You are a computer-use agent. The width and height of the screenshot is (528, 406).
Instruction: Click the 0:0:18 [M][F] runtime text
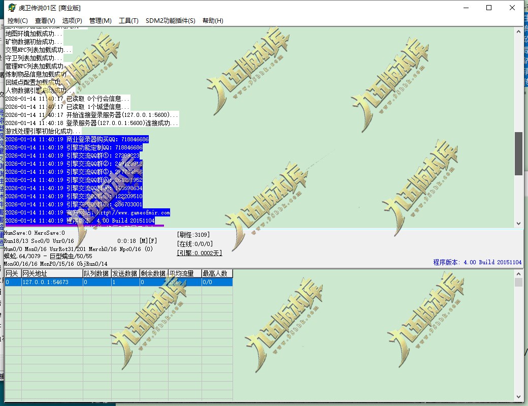(x=137, y=241)
